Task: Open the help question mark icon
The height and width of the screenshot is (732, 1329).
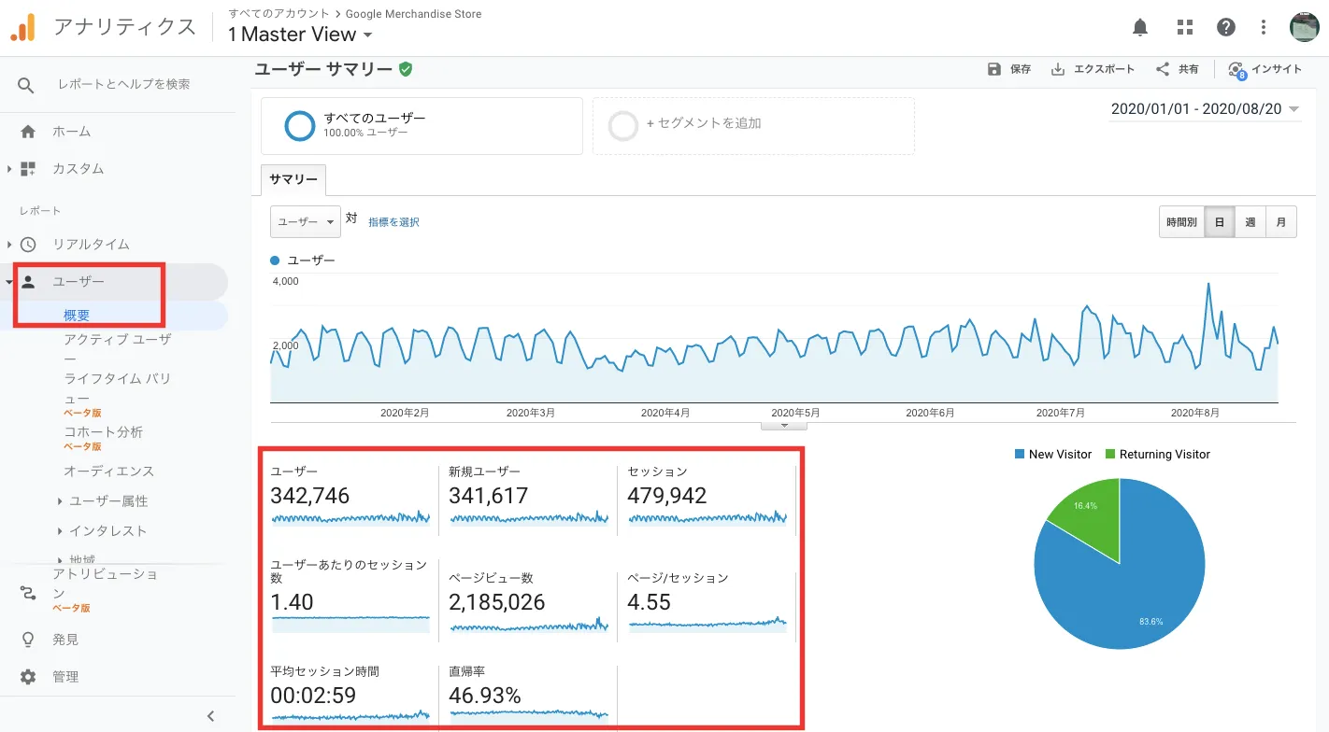Action: coord(1226,27)
